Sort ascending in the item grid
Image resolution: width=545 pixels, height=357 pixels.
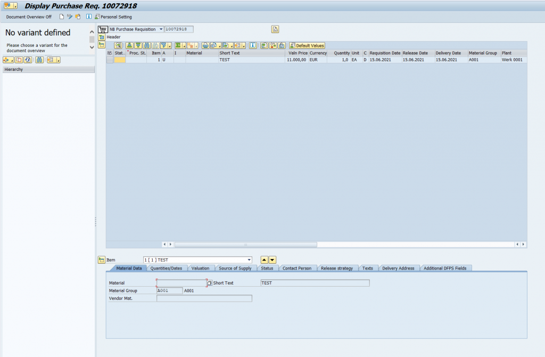(x=129, y=46)
